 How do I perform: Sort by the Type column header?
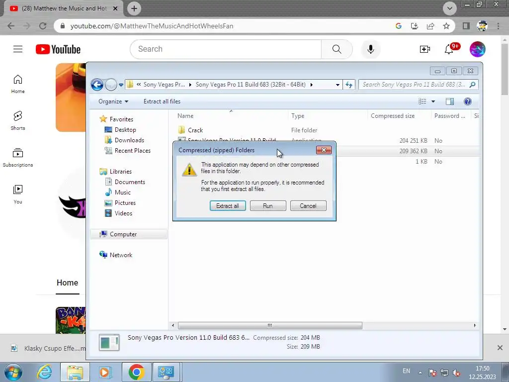coord(298,116)
